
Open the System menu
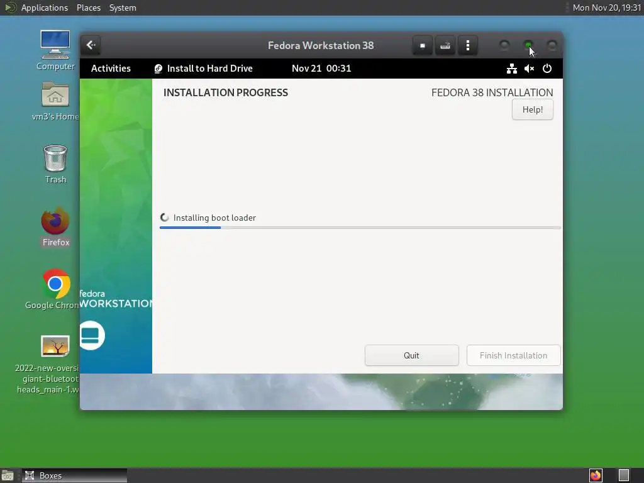pyautogui.click(x=123, y=8)
